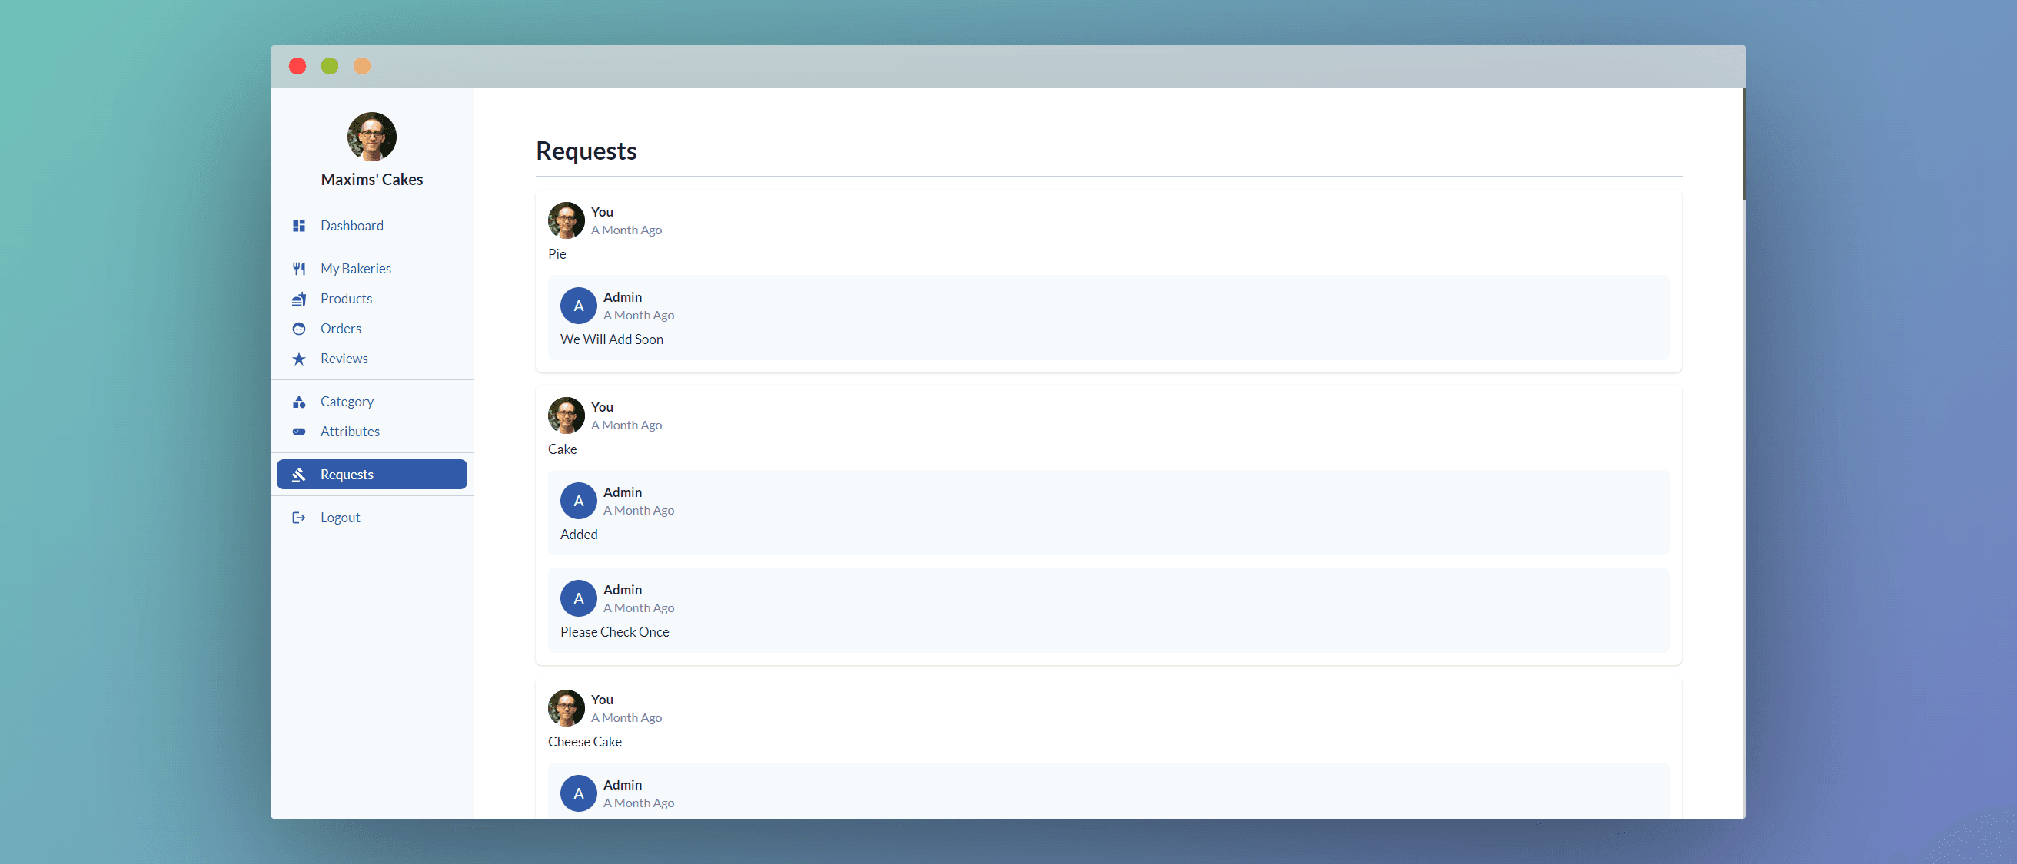Click the Logout link

[x=340, y=518]
